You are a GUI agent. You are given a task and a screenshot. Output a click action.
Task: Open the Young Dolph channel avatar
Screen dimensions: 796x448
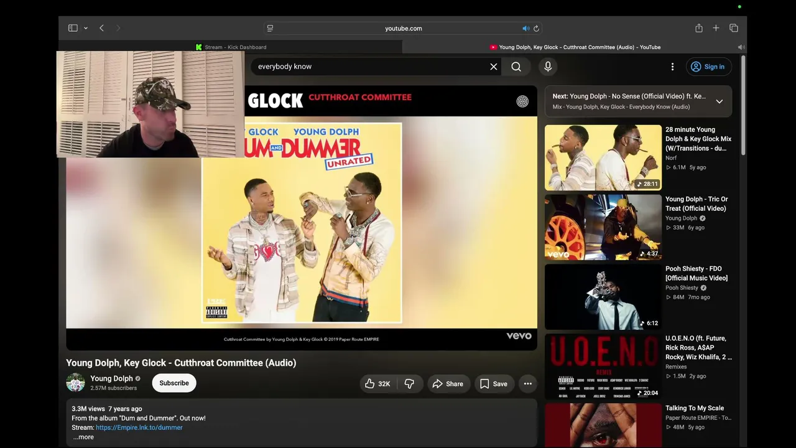coord(76,383)
